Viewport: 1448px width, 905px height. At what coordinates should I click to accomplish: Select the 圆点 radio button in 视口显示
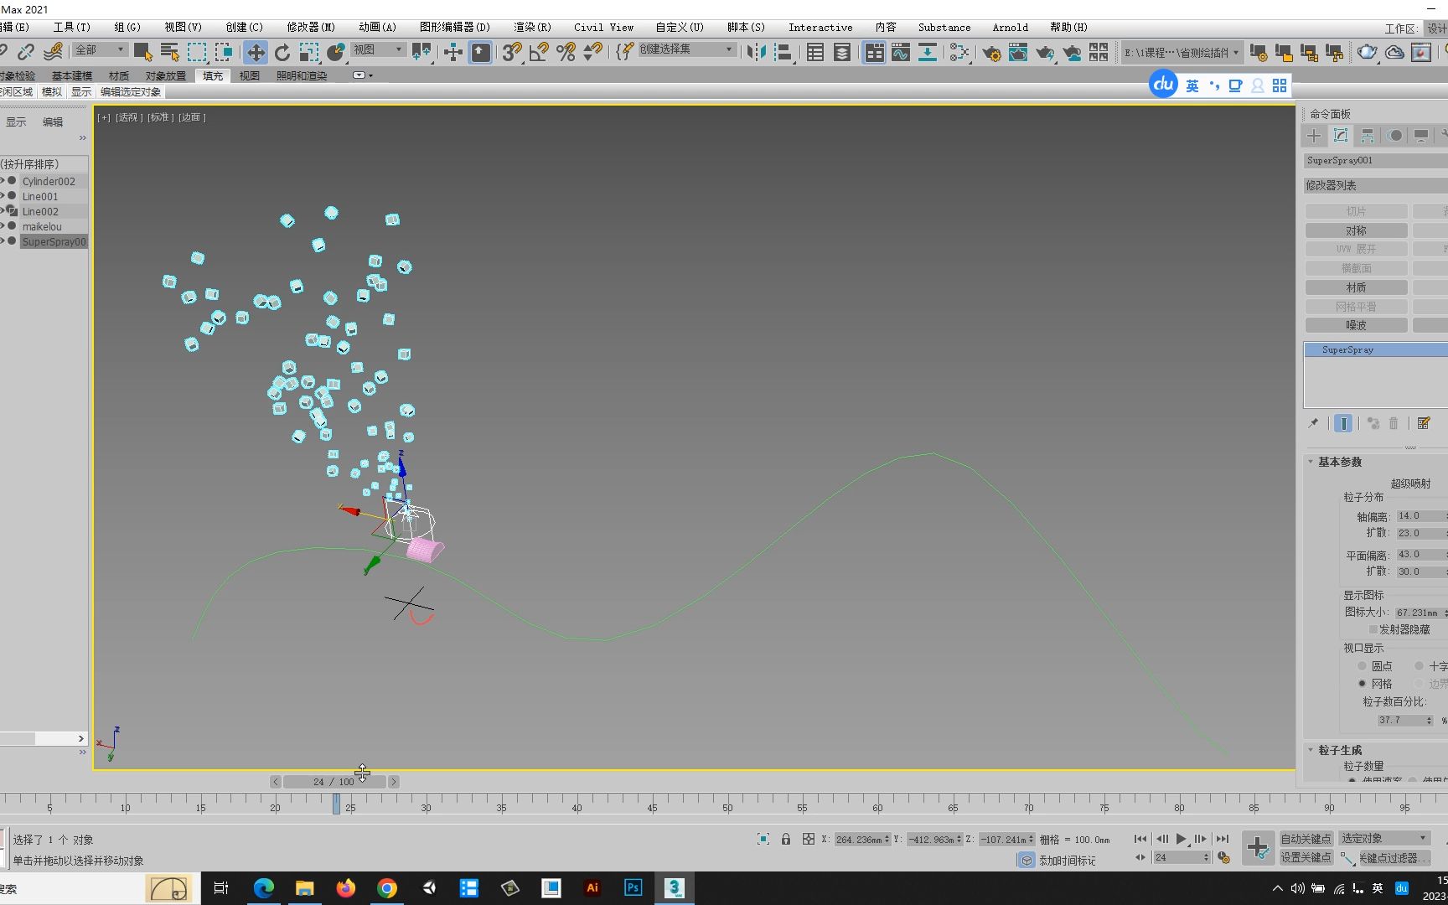[1363, 665]
